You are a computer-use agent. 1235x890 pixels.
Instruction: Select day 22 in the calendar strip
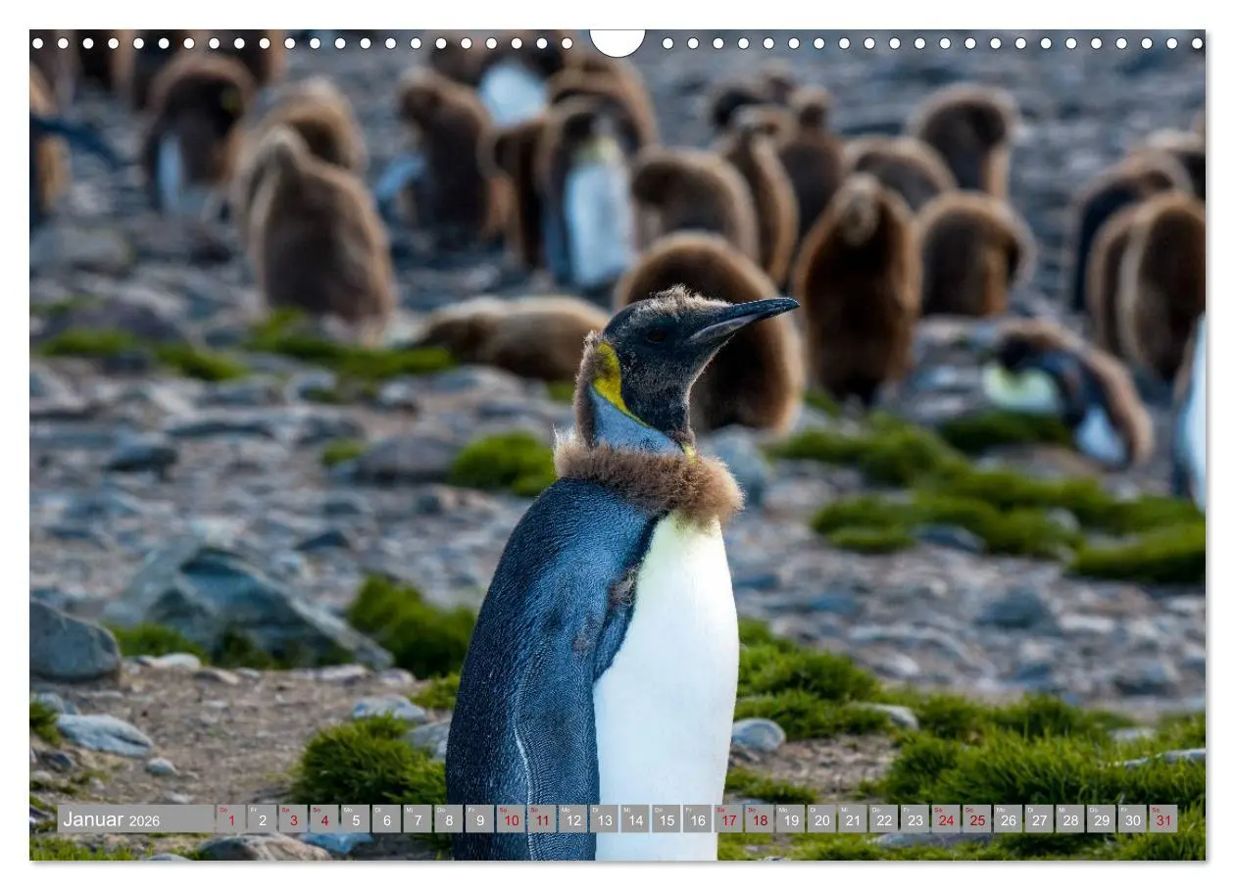coord(884,818)
